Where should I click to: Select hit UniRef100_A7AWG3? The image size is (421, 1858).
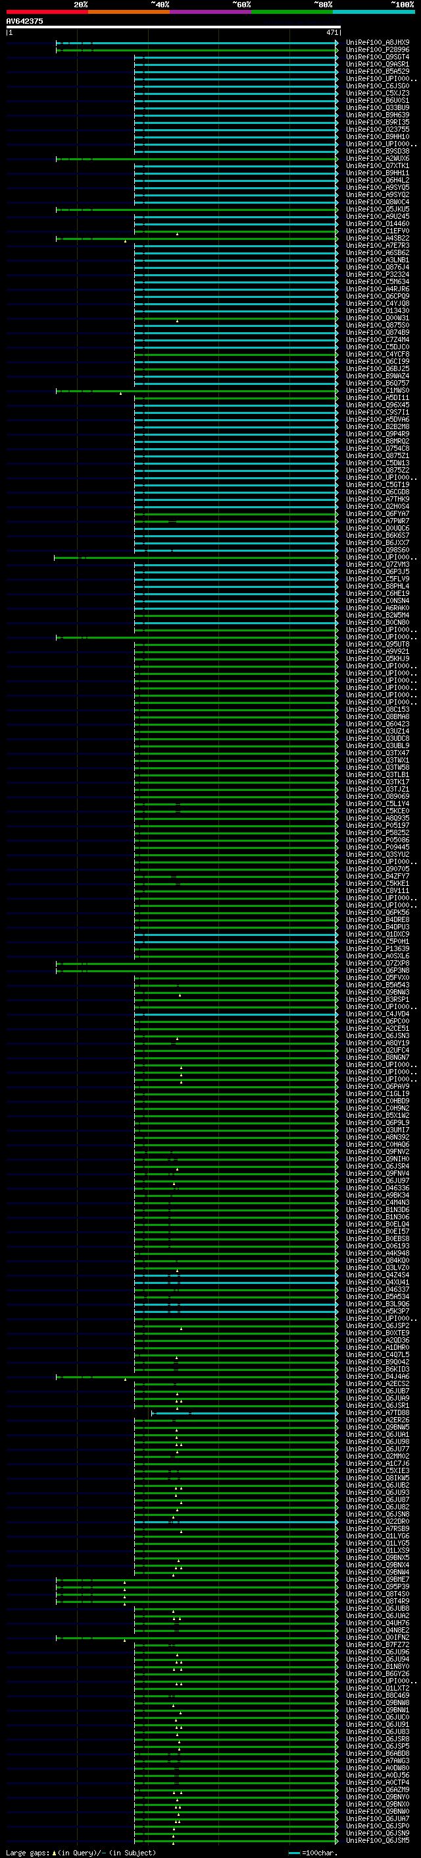coord(378,1760)
